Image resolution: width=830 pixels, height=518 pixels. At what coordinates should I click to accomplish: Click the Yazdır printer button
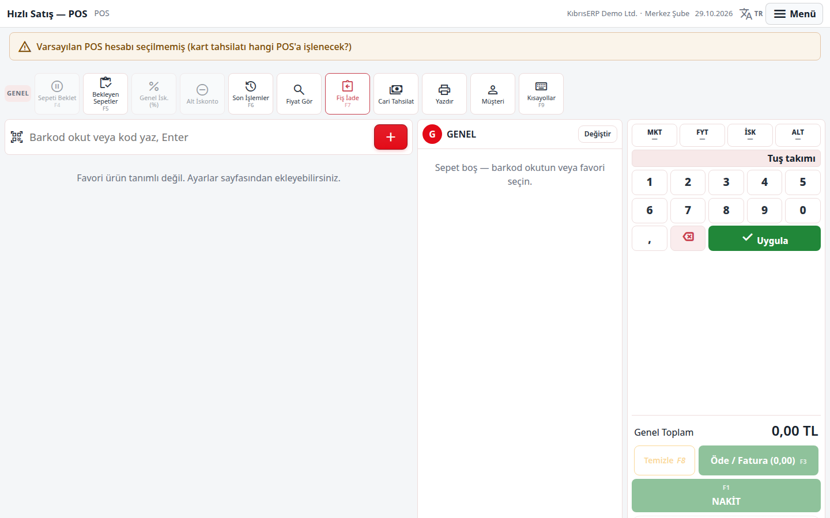444,94
